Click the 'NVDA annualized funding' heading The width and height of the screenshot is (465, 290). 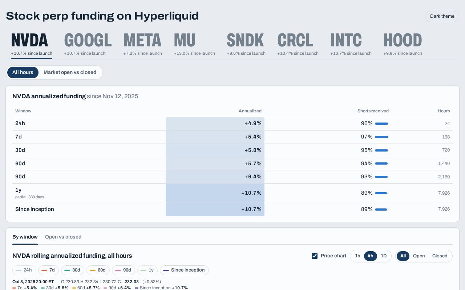[49, 96]
